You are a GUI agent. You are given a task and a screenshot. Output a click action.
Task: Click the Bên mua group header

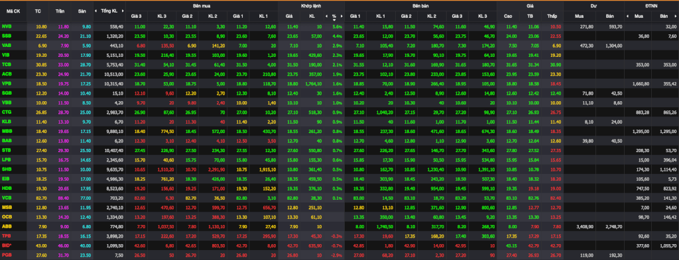(x=202, y=6)
